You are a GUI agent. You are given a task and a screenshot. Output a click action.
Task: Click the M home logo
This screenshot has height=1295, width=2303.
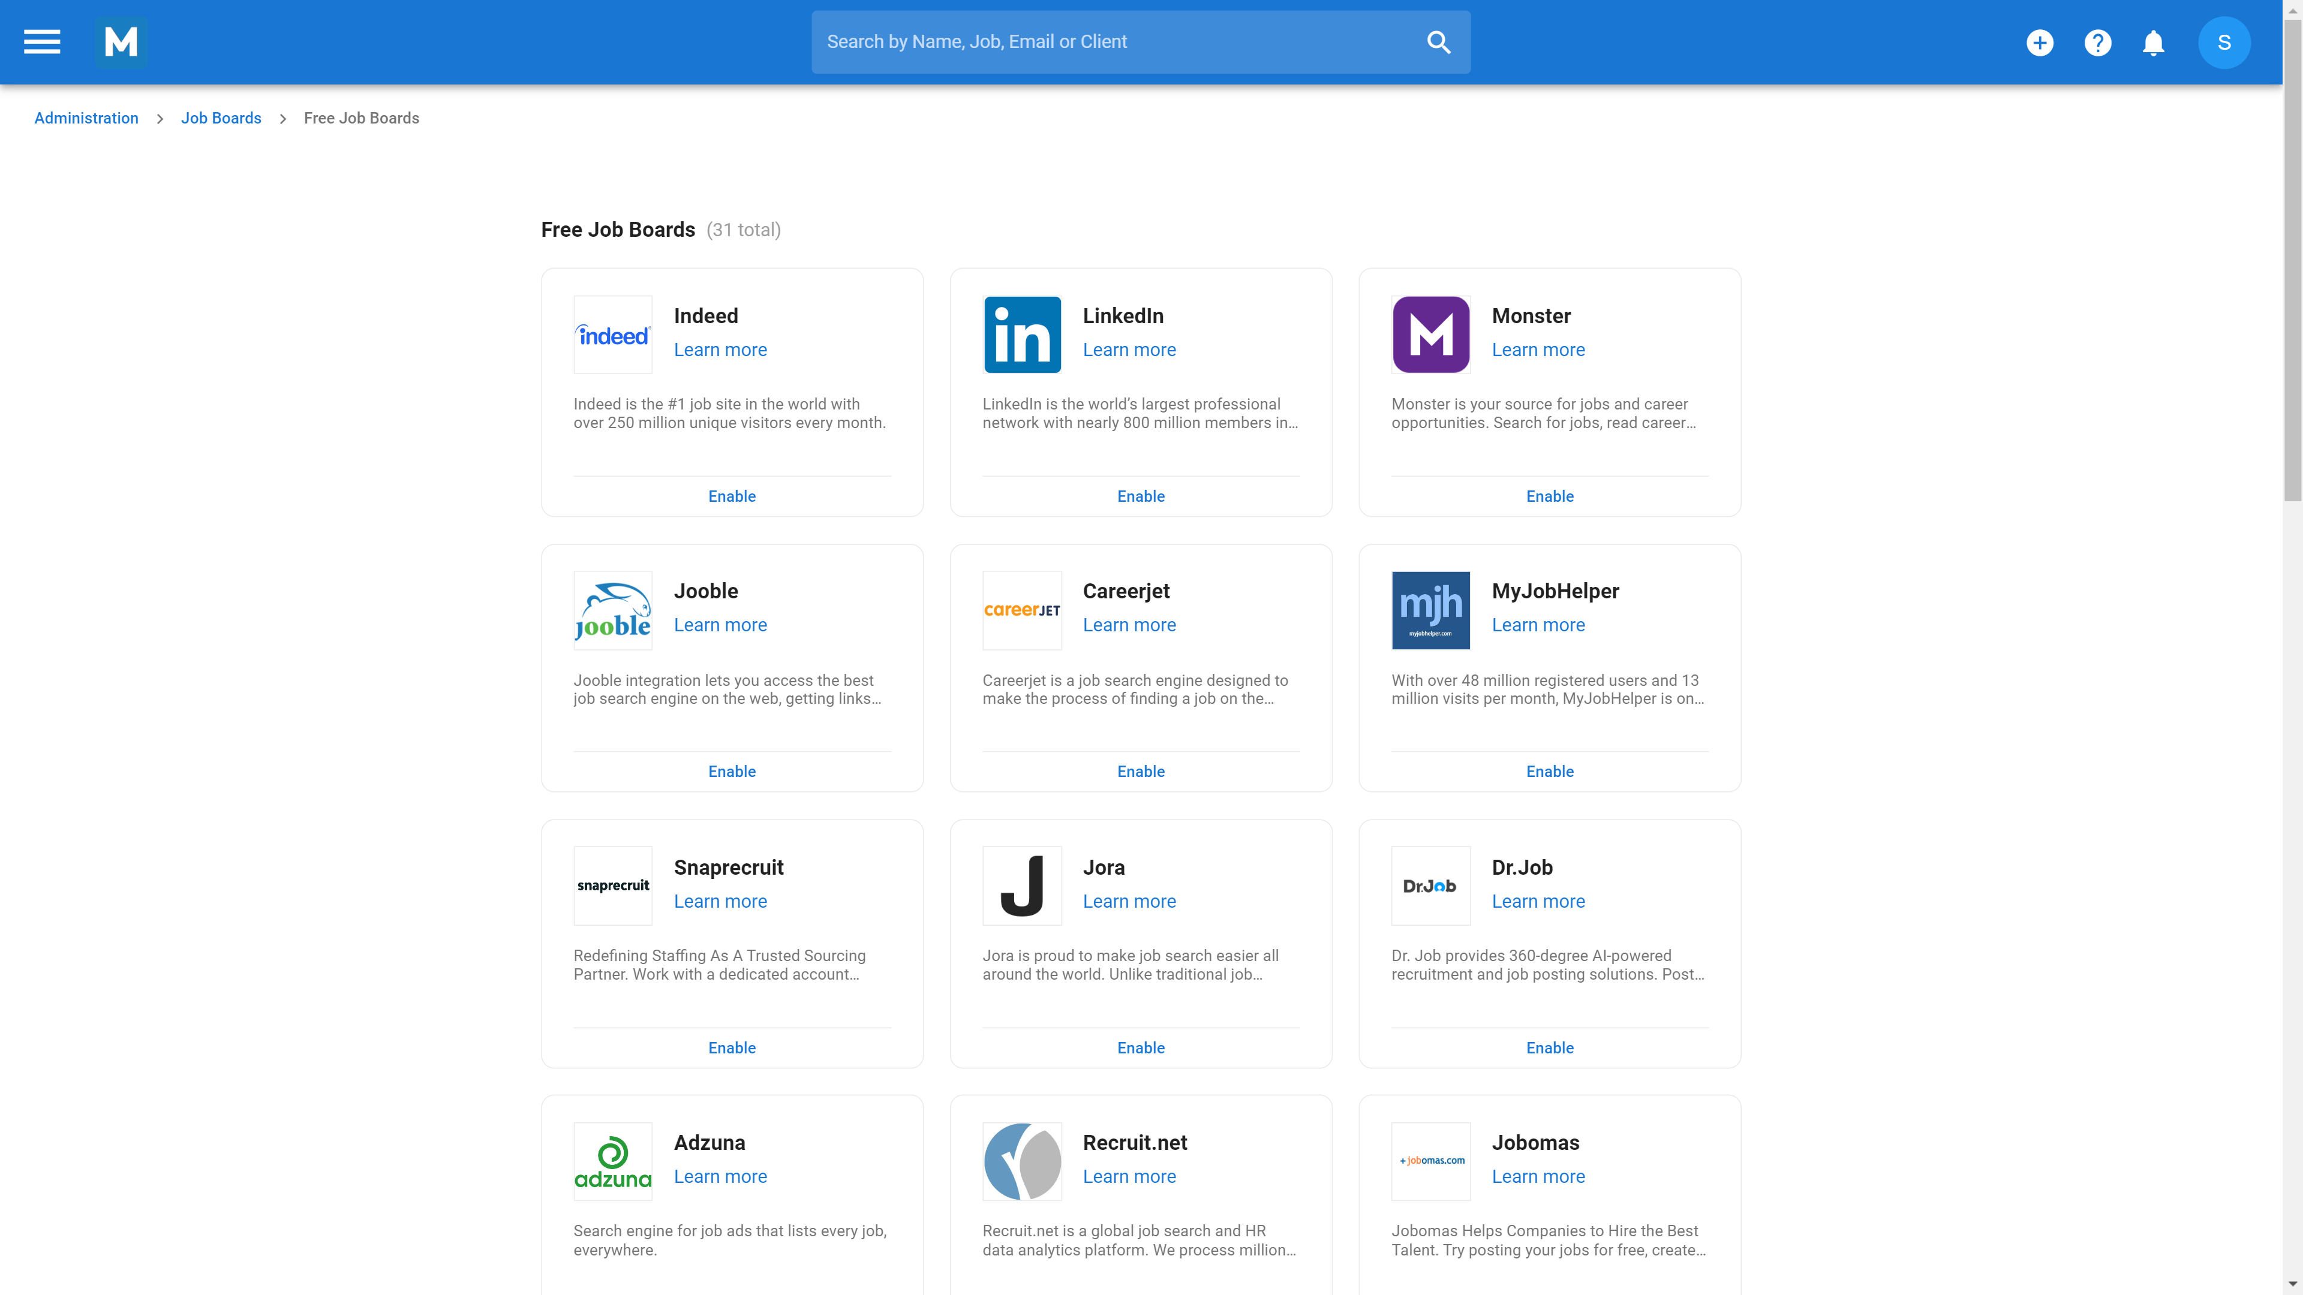pyautogui.click(x=121, y=42)
